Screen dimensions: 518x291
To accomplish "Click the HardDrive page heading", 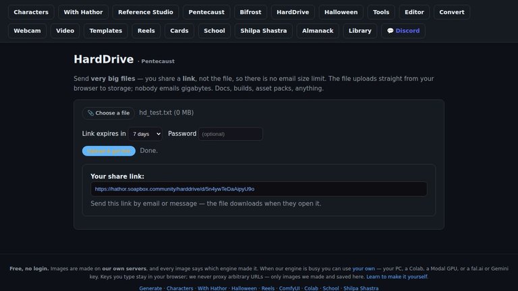I will pyautogui.click(x=103, y=59).
